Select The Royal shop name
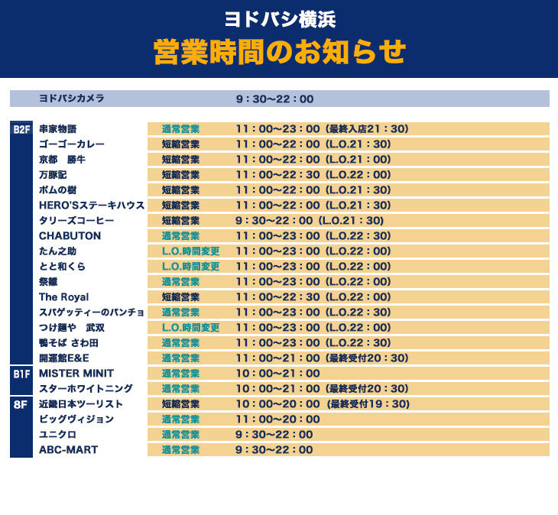This screenshot has width=558, height=515. point(63,297)
